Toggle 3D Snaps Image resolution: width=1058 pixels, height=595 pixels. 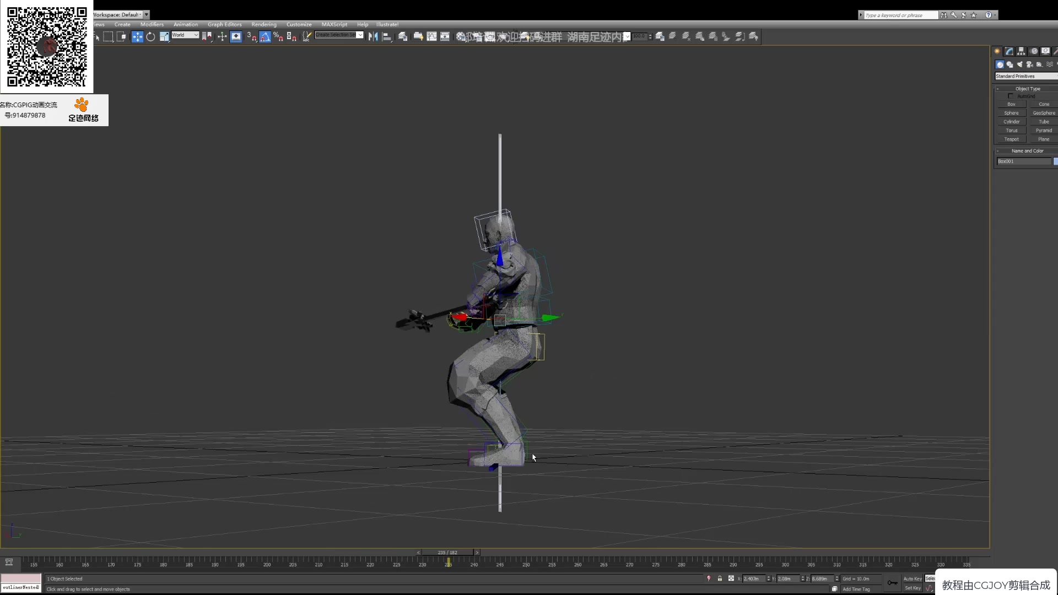(x=252, y=37)
